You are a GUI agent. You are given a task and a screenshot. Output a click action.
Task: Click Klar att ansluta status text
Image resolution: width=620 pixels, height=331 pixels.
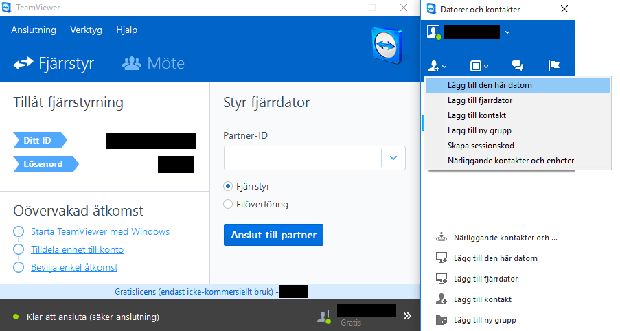[x=93, y=317]
